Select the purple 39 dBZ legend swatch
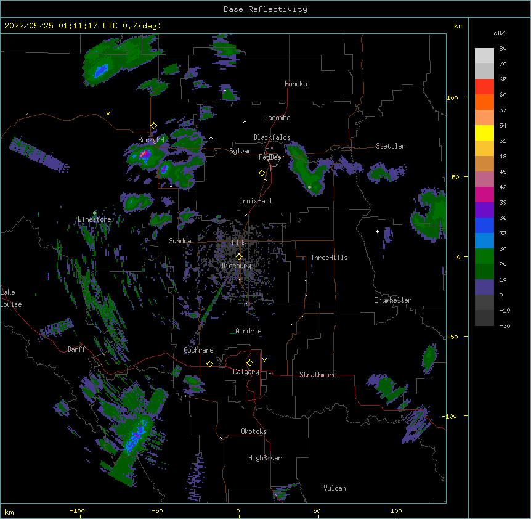Screen dimensions: 531x519 point(484,210)
